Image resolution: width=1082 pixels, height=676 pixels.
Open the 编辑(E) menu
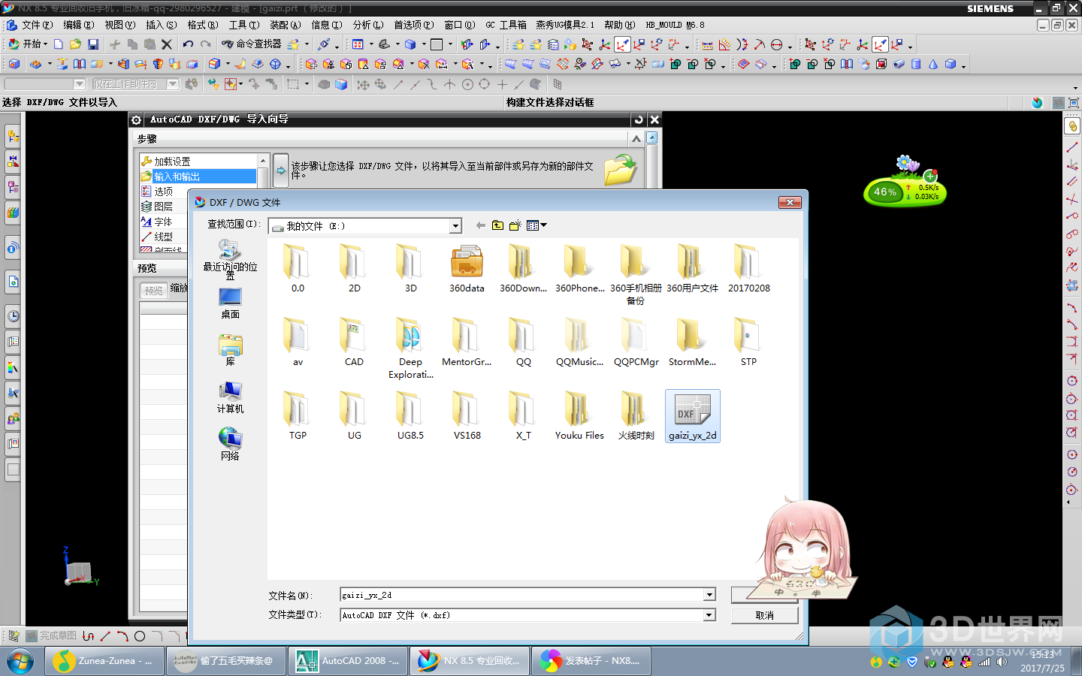pyautogui.click(x=79, y=25)
